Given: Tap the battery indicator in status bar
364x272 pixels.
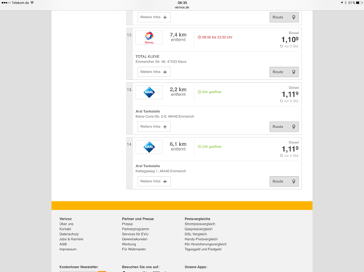Looking at the screenshot, I should pos(359,3).
